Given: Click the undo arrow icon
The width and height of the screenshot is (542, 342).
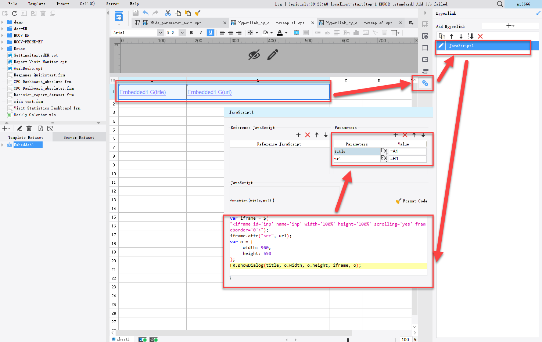Looking at the screenshot, I should [x=146, y=13].
